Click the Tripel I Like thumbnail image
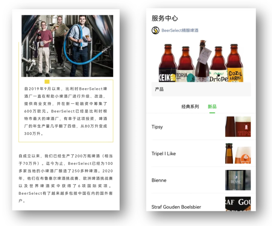Viewport: 272px width, 226px height. (238, 153)
